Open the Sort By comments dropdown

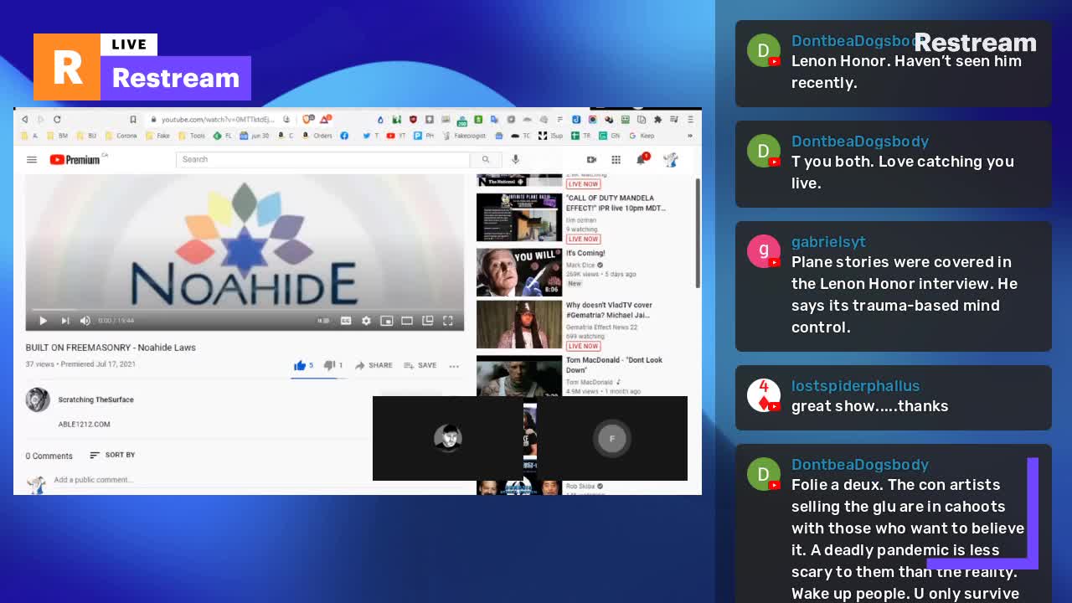[x=112, y=455]
